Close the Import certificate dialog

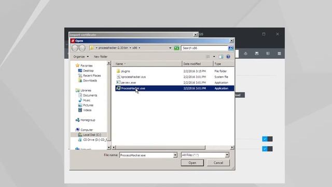coord(196,35)
